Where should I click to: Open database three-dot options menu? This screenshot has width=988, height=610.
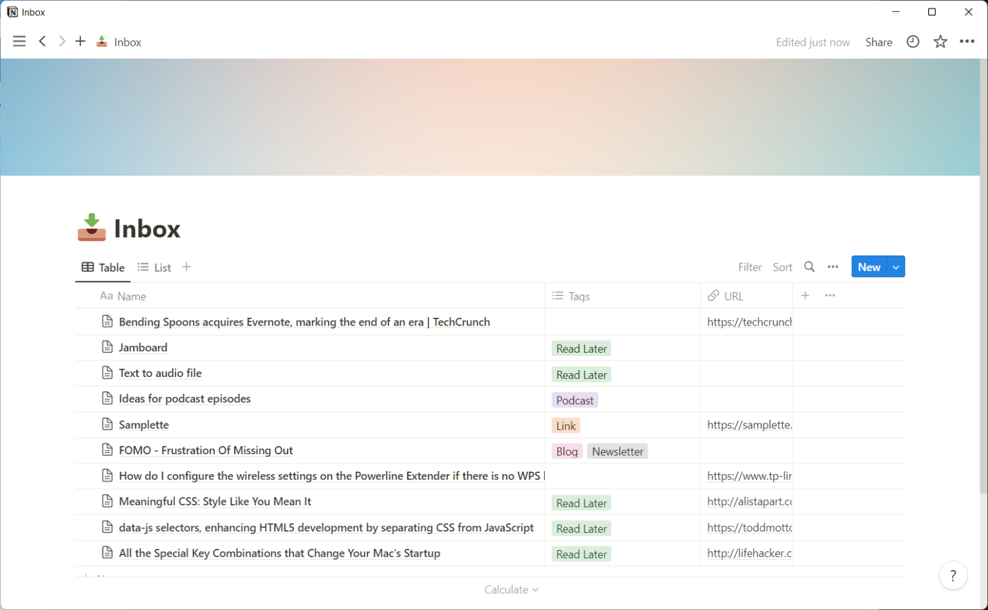(x=833, y=267)
